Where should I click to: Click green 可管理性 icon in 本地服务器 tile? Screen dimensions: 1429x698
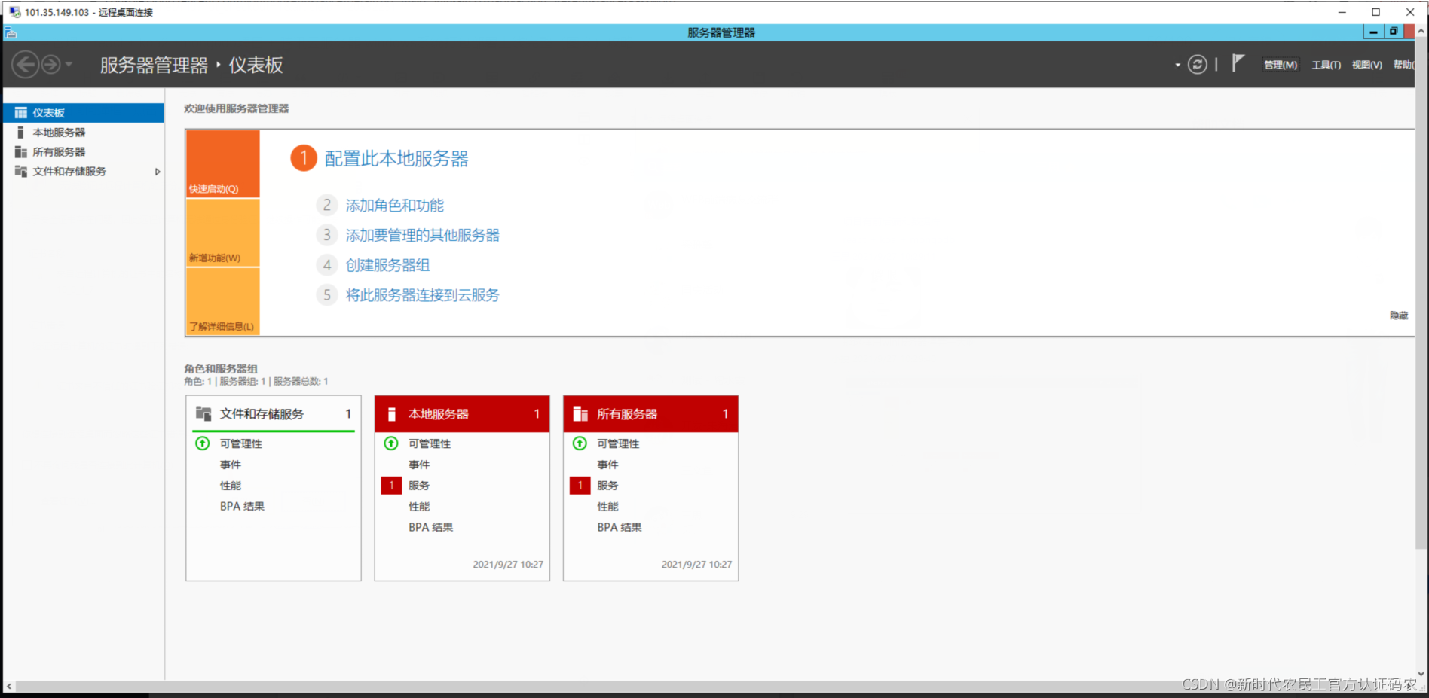point(391,443)
